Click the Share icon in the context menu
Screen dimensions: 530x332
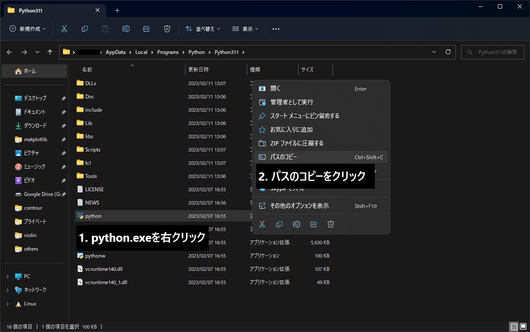click(314, 224)
